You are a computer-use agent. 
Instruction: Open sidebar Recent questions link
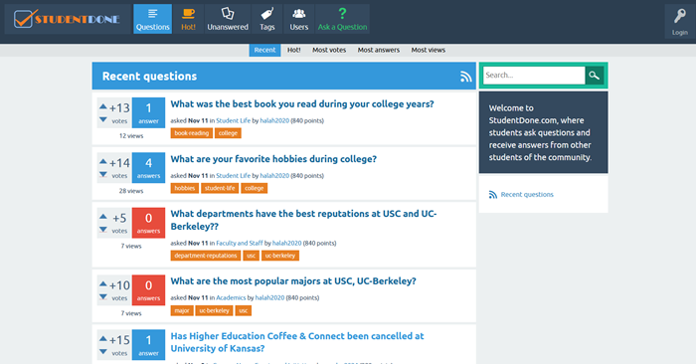[x=527, y=194]
